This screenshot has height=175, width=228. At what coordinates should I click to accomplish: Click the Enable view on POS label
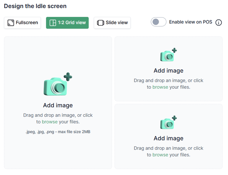[191, 22]
